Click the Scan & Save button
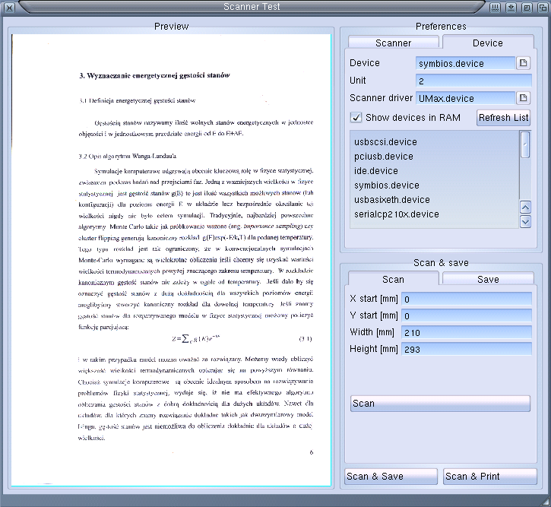 391,477
